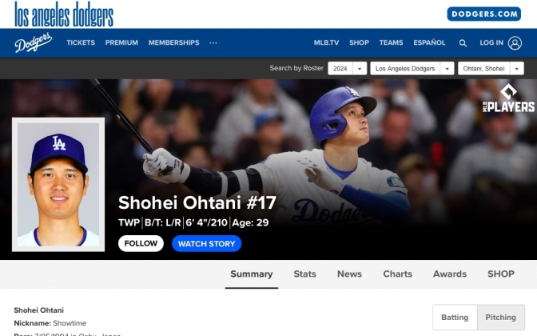Open the Tickets menu

click(81, 42)
